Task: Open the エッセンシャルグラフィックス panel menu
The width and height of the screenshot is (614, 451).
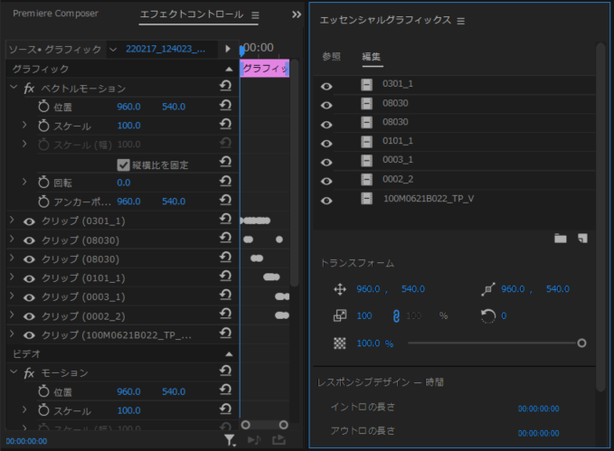Action: [x=461, y=21]
